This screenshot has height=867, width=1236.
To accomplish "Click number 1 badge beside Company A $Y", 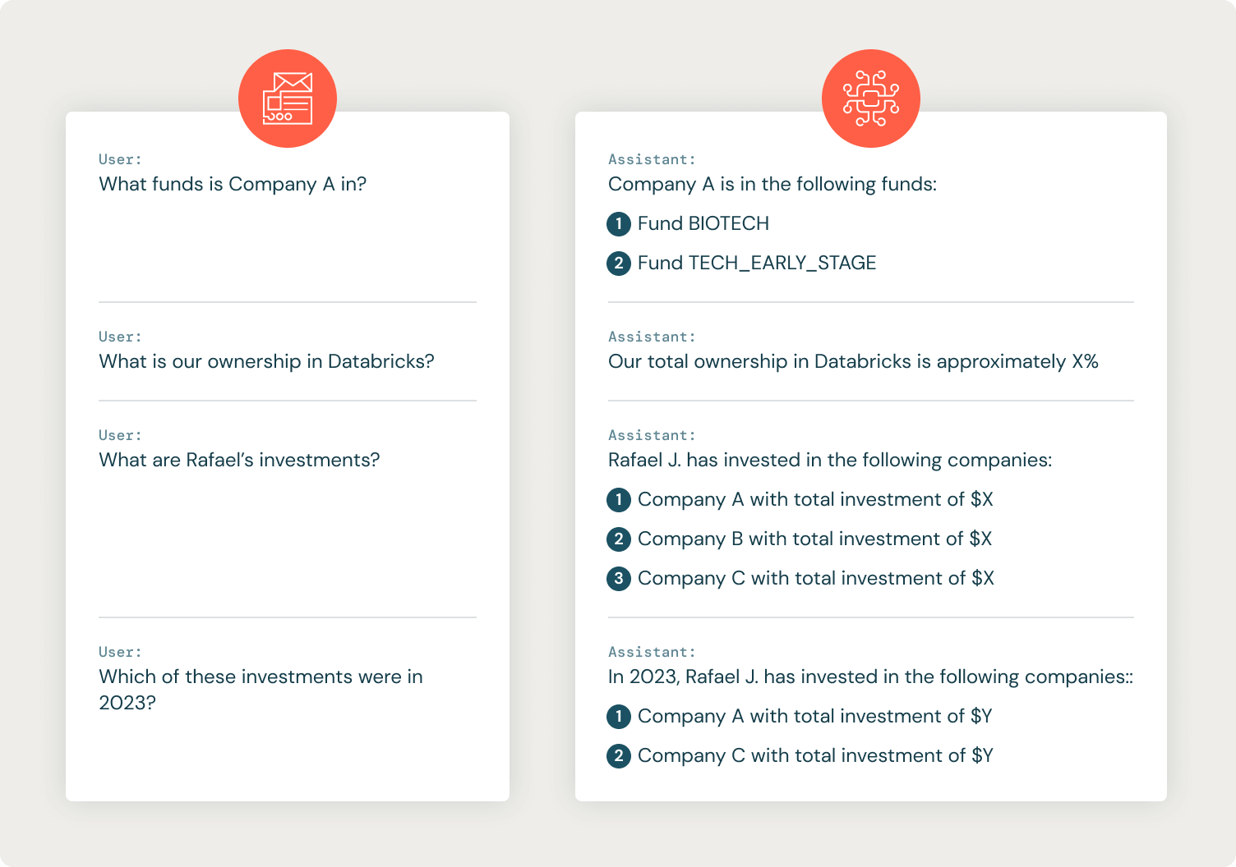I will (619, 716).
